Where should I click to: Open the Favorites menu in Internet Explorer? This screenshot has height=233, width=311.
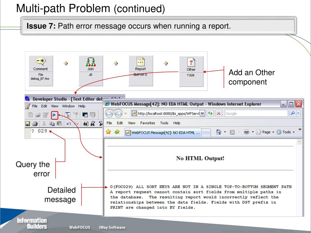tap(148, 123)
